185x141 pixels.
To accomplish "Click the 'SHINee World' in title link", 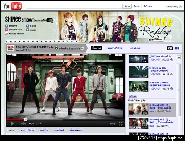I will [160, 56].
